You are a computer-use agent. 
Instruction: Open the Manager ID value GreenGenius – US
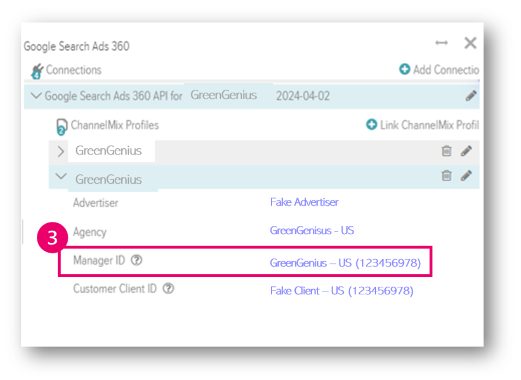(x=345, y=263)
